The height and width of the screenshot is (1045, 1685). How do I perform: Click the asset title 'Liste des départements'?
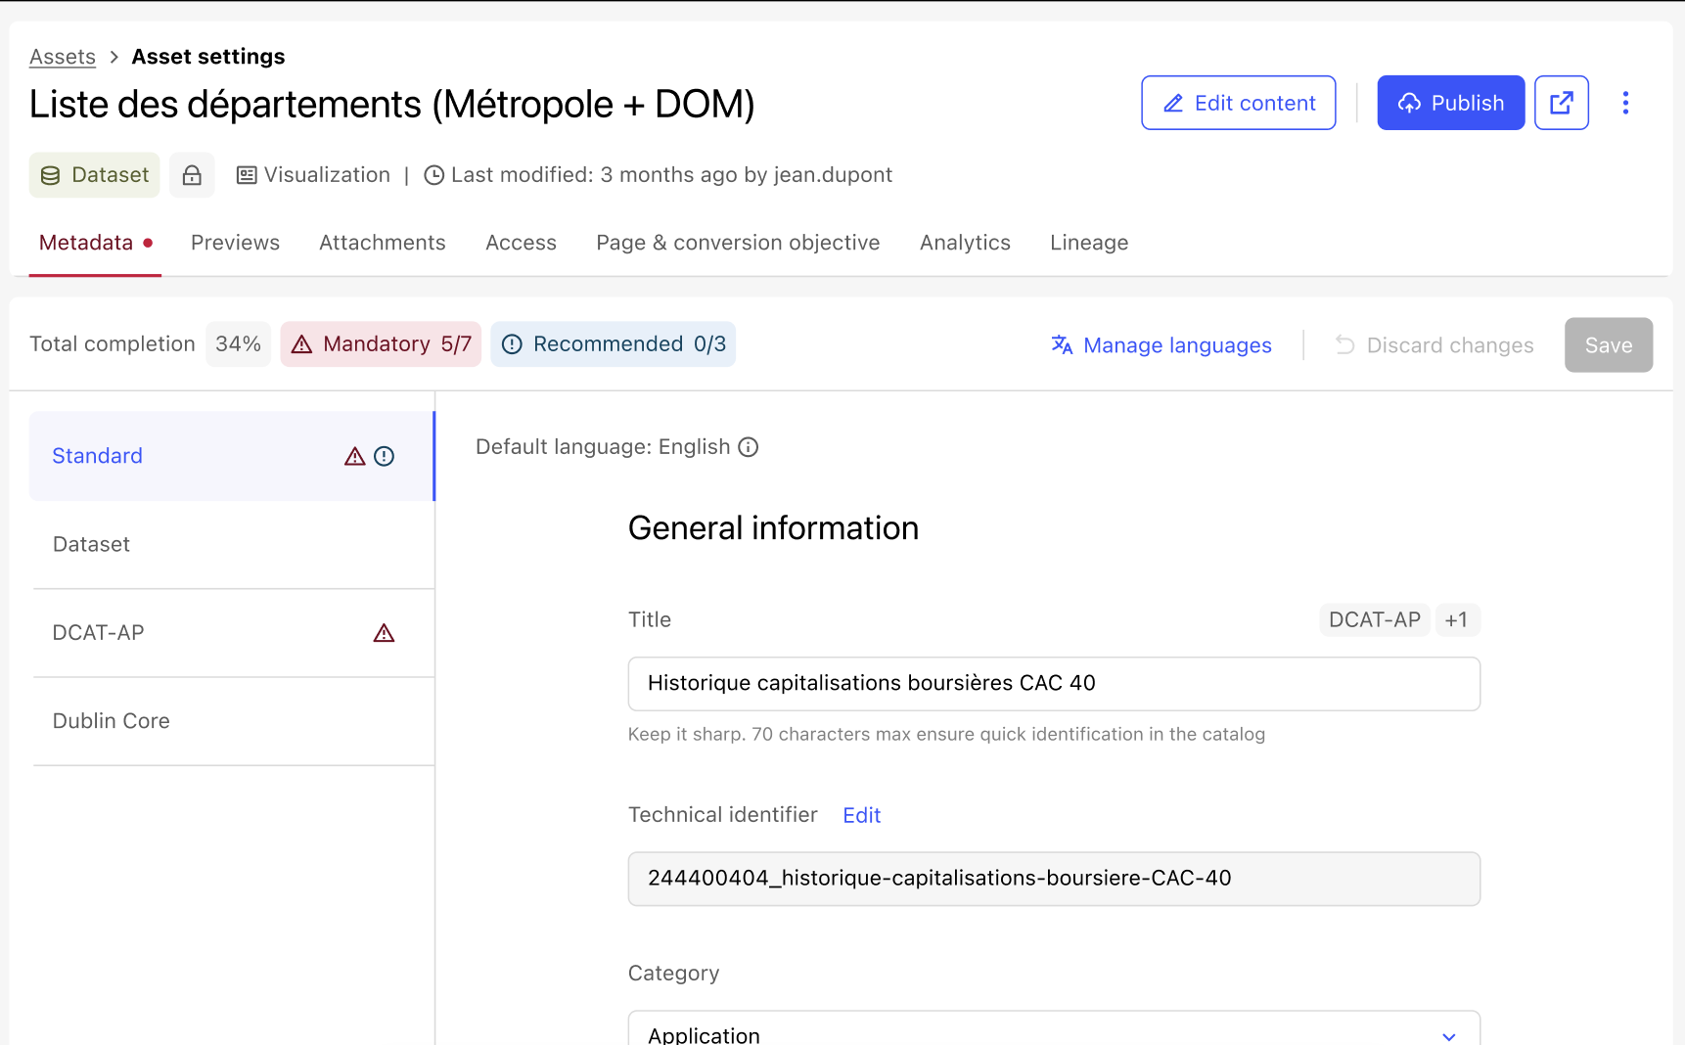(x=391, y=105)
